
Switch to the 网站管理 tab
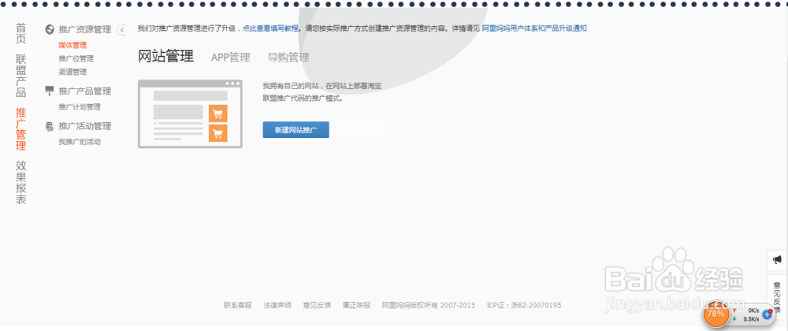coord(165,57)
